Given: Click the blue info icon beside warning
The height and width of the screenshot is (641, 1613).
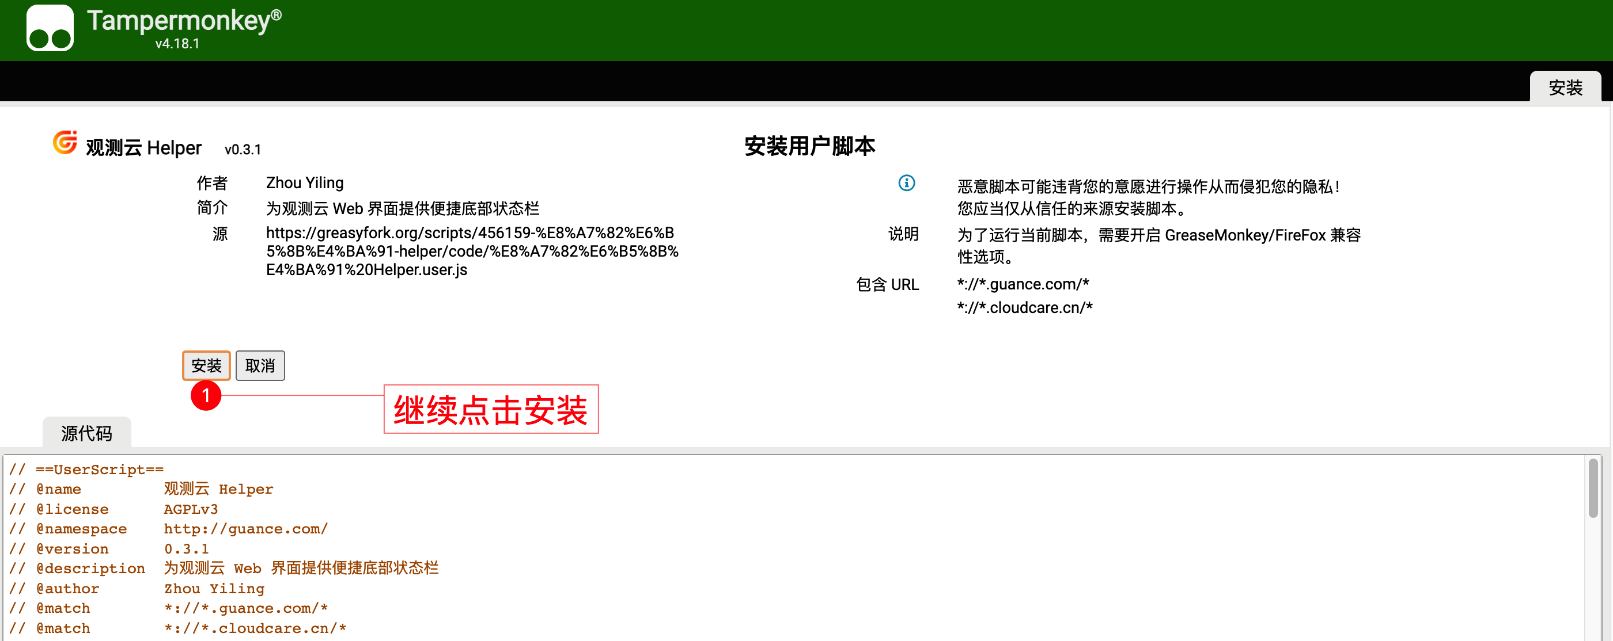Looking at the screenshot, I should tap(906, 182).
